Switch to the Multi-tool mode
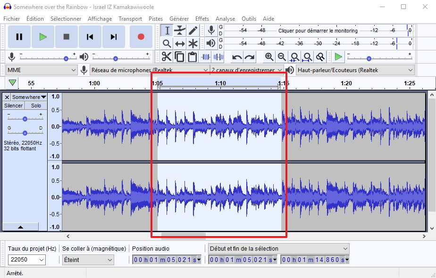 point(193,43)
